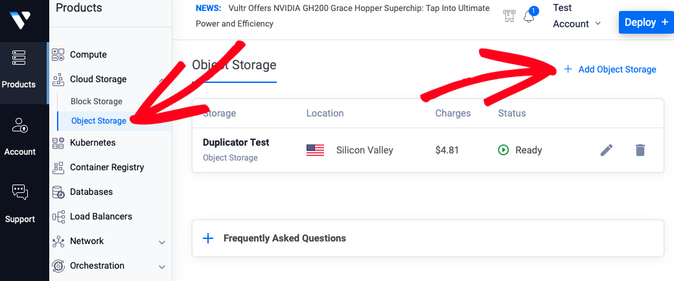Click the blue Deploy button
The image size is (674, 281).
tap(646, 23)
